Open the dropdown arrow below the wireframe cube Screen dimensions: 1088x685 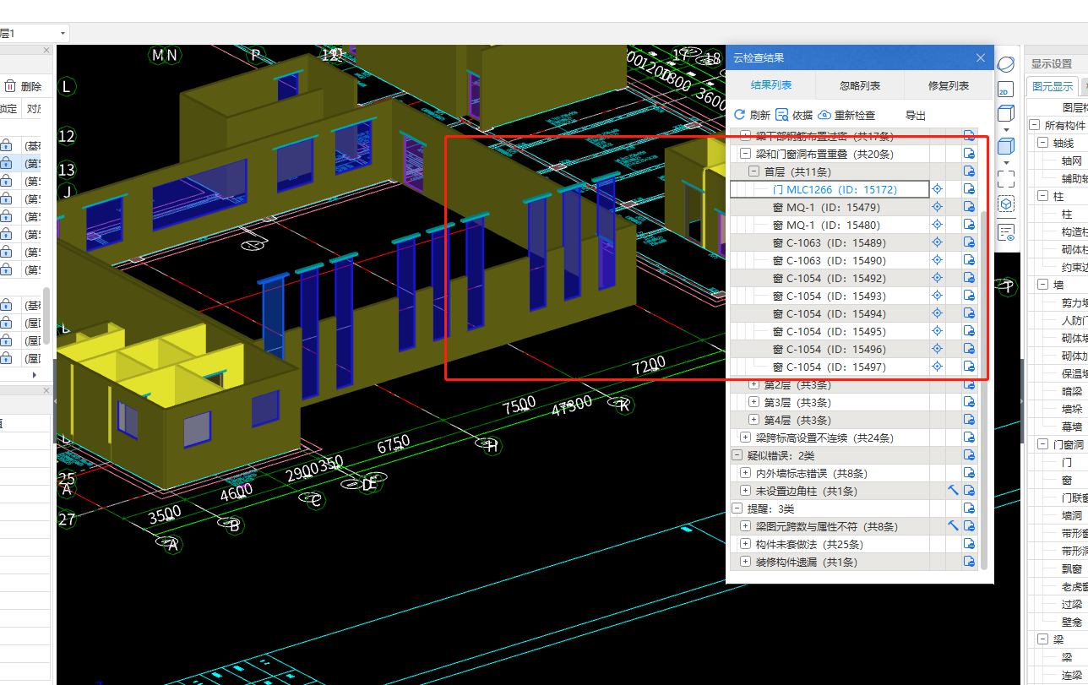pos(1005,129)
